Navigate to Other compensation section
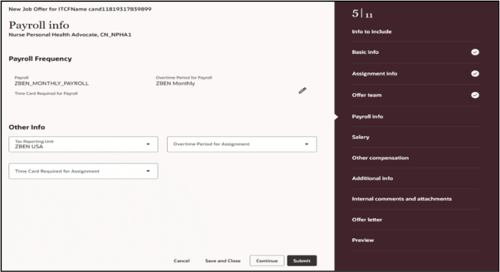Image resolution: width=500 pixels, height=272 pixels. [380, 157]
